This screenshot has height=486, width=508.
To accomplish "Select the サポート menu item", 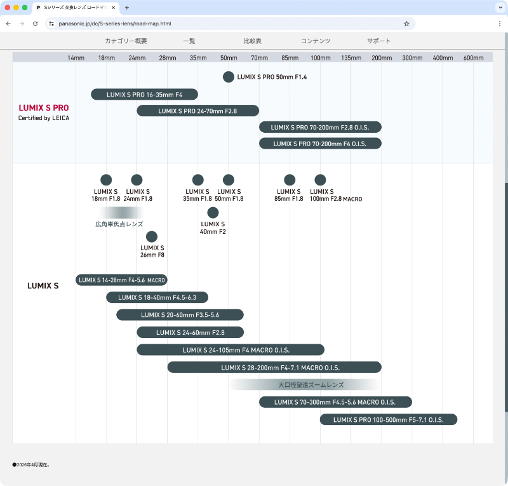I will point(378,41).
